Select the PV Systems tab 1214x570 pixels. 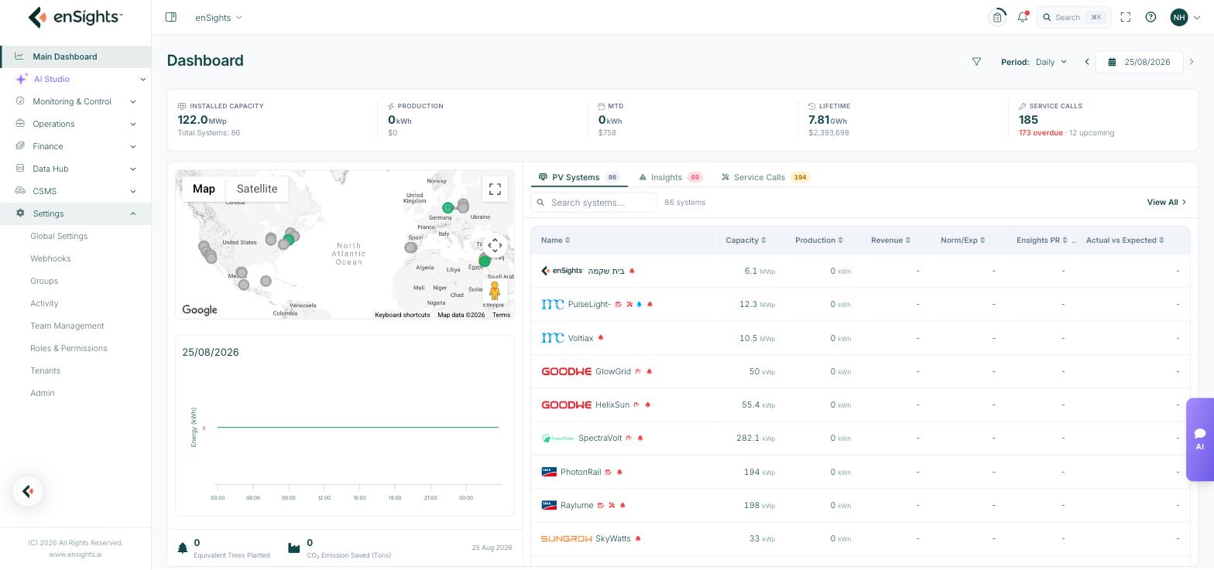[x=579, y=177]
